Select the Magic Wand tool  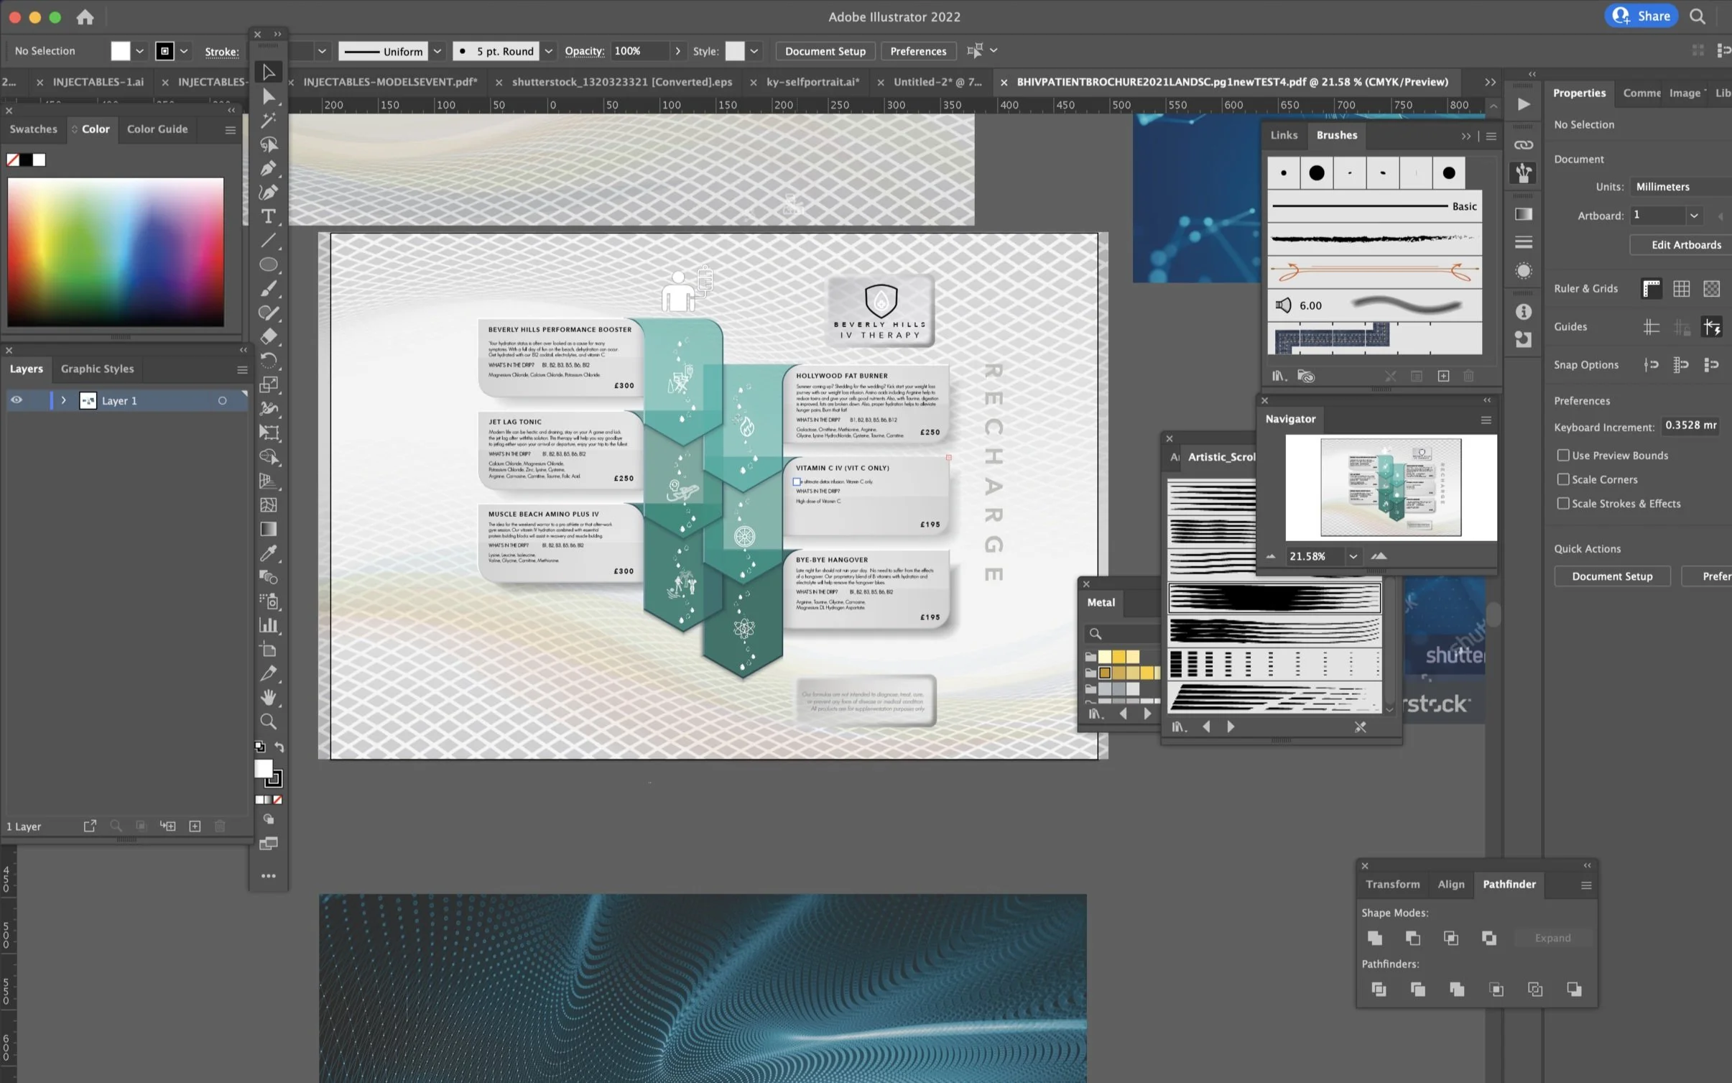269,120
